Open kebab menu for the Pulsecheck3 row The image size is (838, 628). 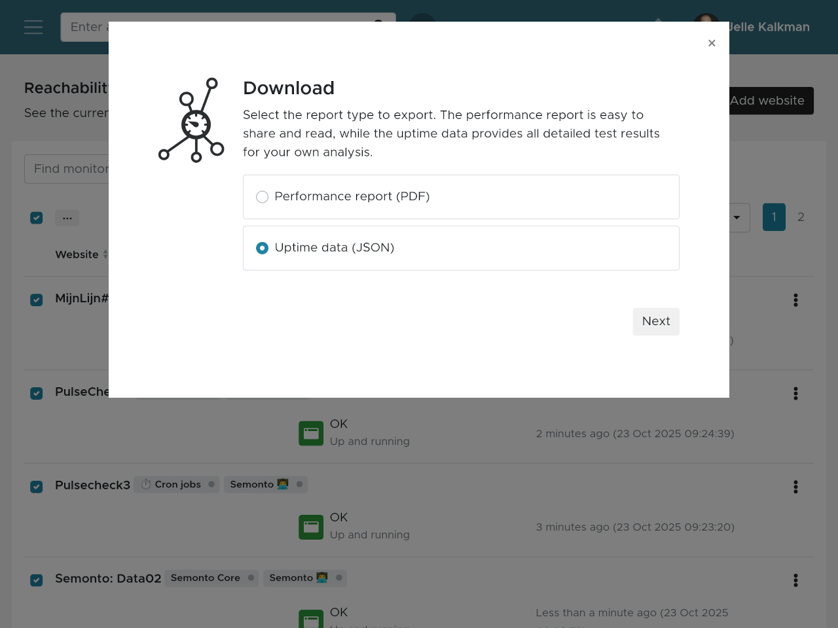point(795,487)
